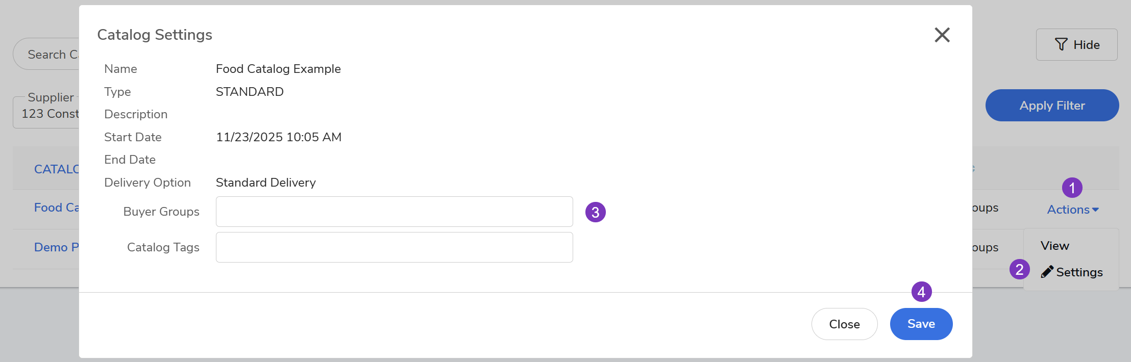The height and width of the screenshot is (362, 1131).
Task: Click the Buyer Groups input field
Action: pos(394,212)
